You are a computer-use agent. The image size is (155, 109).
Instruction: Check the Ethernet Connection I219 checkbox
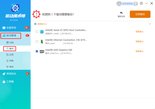pos(37,41)
